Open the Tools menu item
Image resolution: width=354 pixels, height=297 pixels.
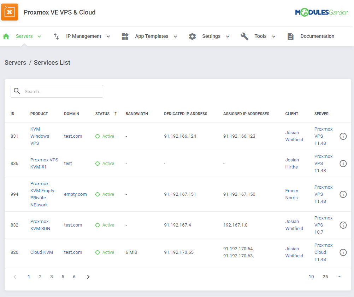point(260,36)
